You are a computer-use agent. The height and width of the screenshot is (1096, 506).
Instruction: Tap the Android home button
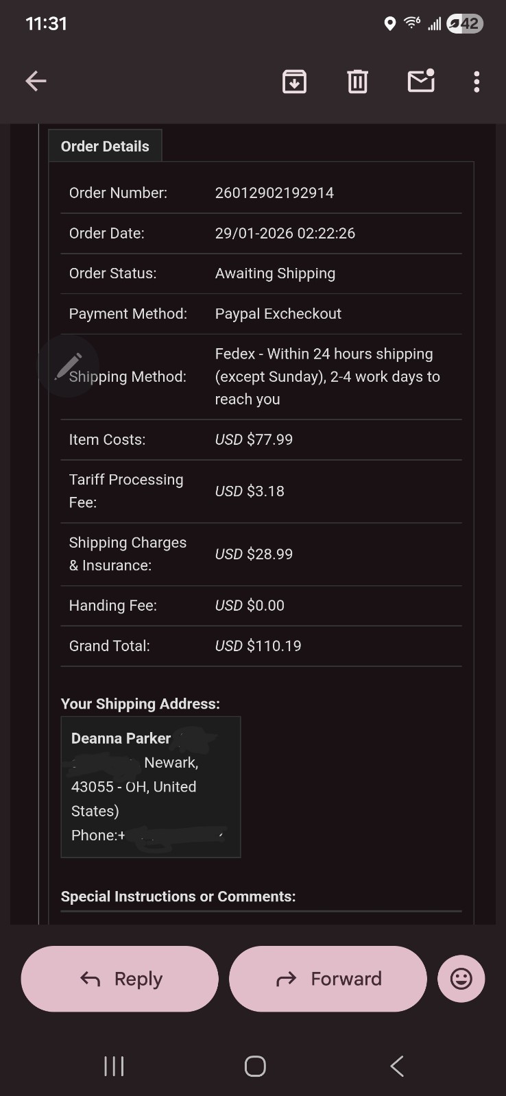point(255,1066)
